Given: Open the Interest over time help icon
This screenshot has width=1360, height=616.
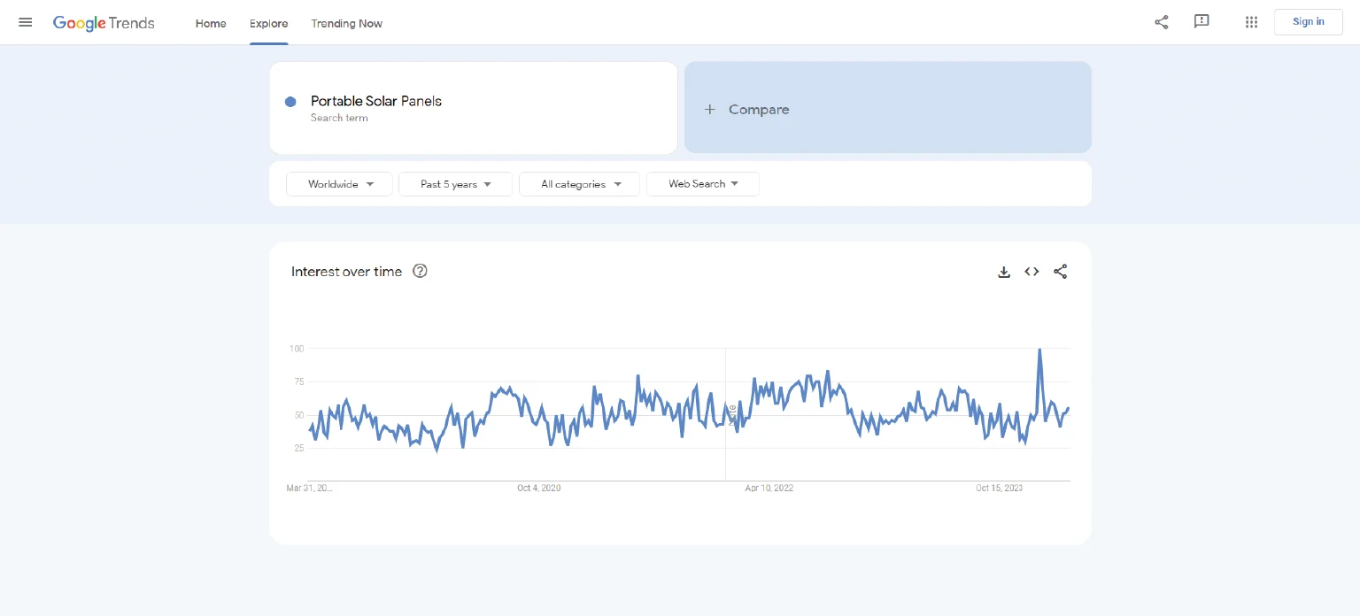Looking at the screenshot, I should (x=421, y=272).
